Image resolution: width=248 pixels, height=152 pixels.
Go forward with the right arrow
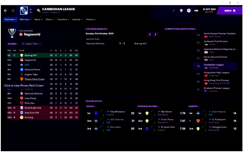[12, 11]
